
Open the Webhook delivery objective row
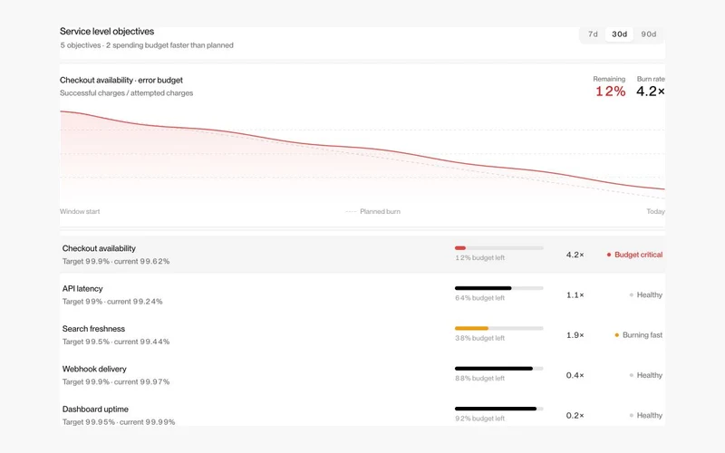click(x=362, y=375)
